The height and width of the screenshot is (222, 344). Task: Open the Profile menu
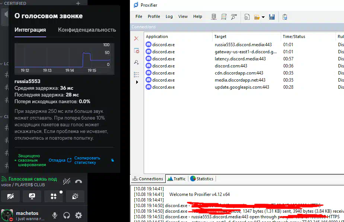(154, 16)
